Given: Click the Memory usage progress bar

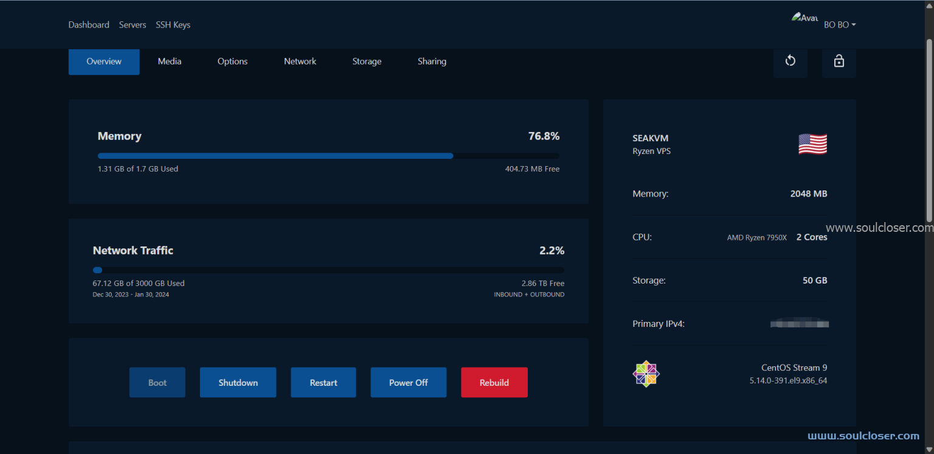Looking at the screenshot, I should click(x=328, y=156).
